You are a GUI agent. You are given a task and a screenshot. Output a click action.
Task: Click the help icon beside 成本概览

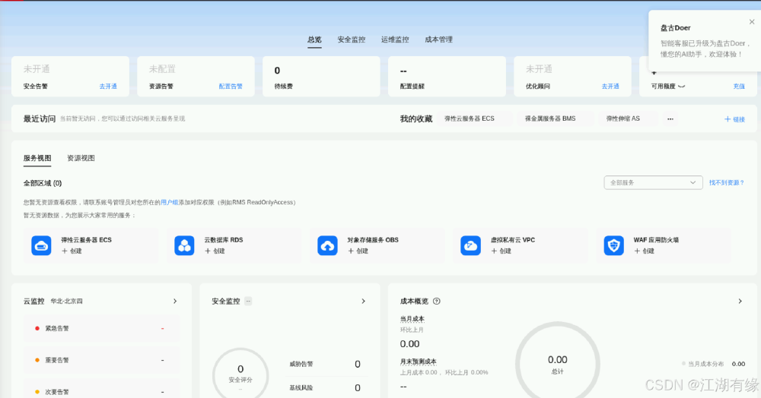[x=436, y=302]
